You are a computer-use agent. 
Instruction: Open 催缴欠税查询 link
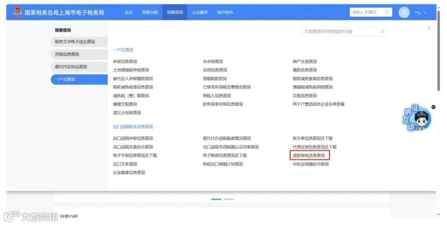click(x=125, y=104)
